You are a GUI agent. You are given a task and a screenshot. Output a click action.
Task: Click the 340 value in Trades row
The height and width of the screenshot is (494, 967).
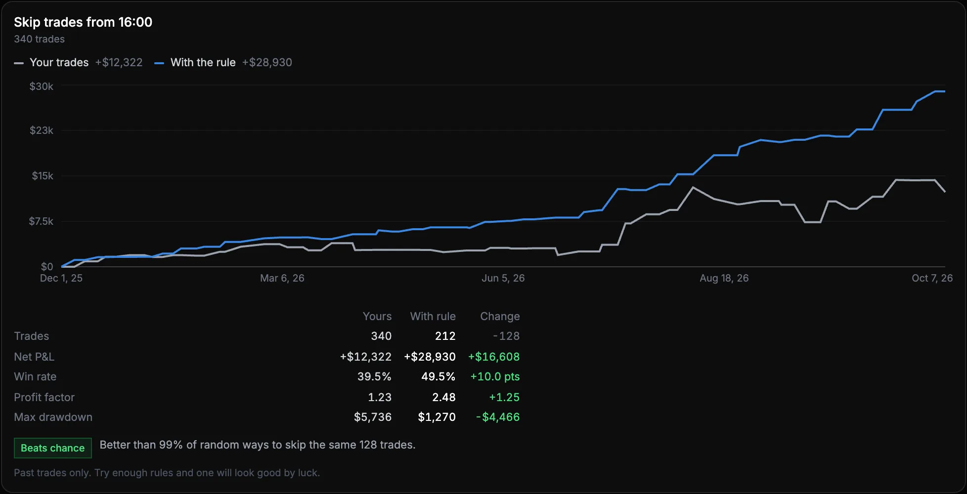(381, 336)
